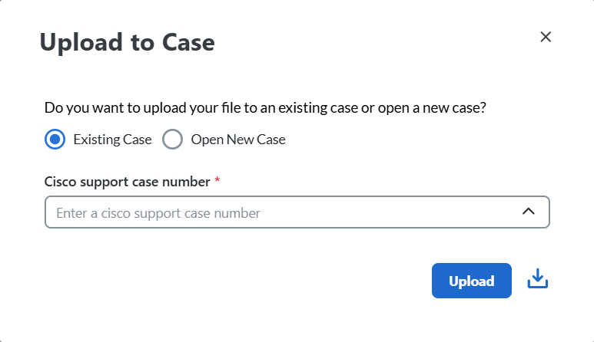594x342 pixels.
Task: Click the "Open New Case" option label
Action: point(238,140)
